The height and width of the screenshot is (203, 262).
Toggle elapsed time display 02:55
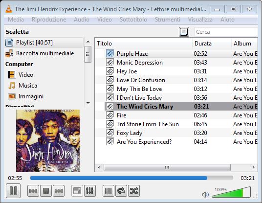[15, 178]
